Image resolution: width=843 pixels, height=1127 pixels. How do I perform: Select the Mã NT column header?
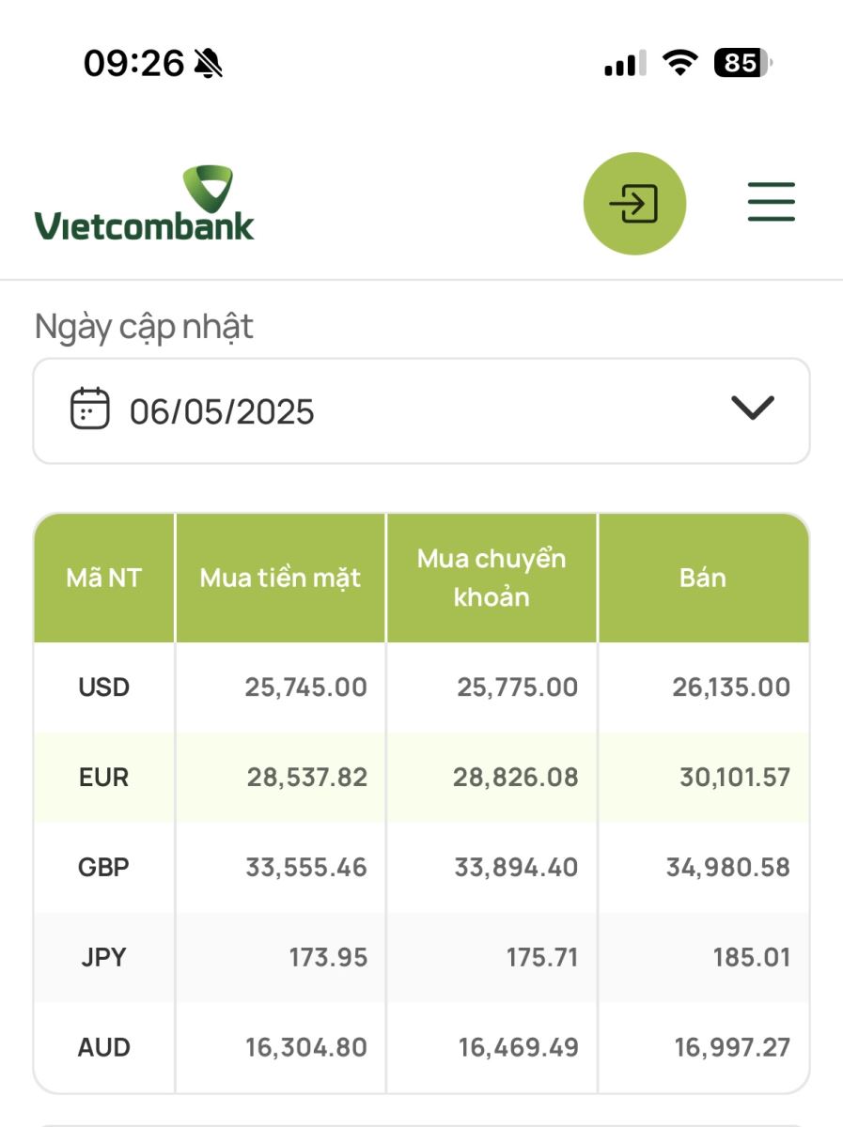click(104, 578)
